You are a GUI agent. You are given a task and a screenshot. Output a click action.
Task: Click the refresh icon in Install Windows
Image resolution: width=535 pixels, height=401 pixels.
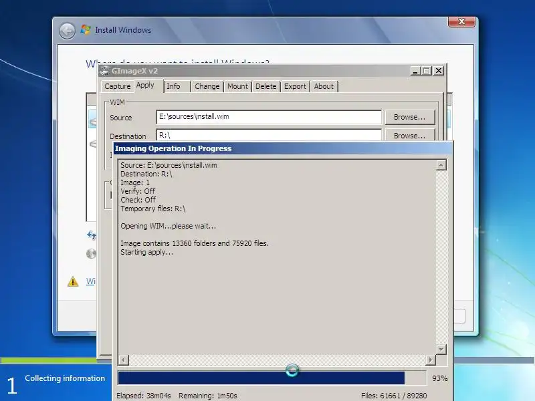pos(92,235)
